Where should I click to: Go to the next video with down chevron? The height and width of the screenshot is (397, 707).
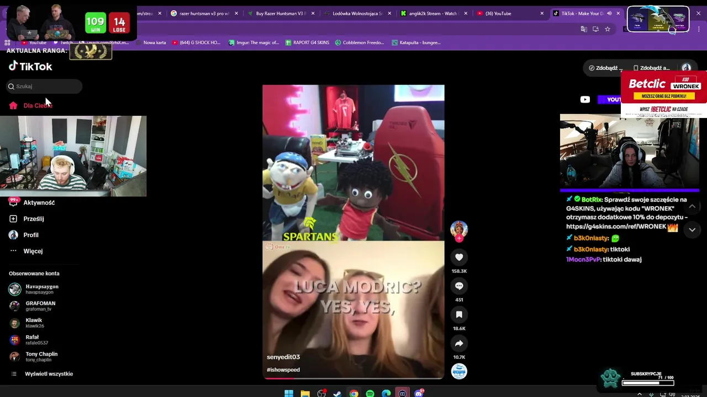click(692, 230)
